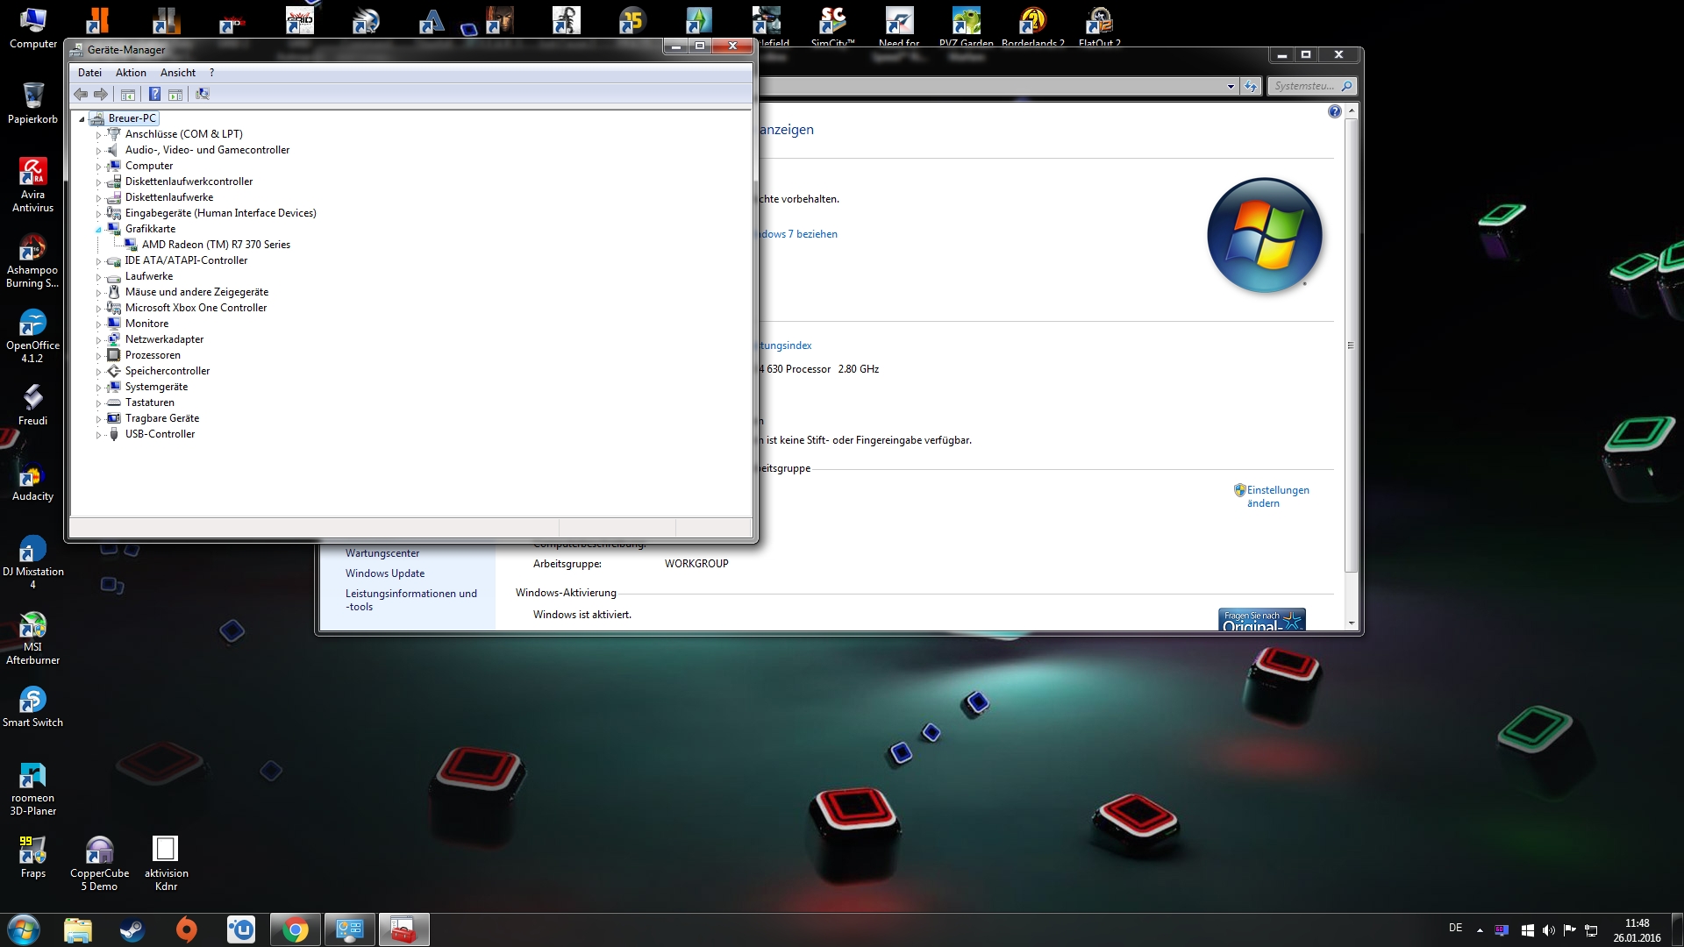
Task: Click the scan for hardware changes icon
Action: (x=203, y=94)
